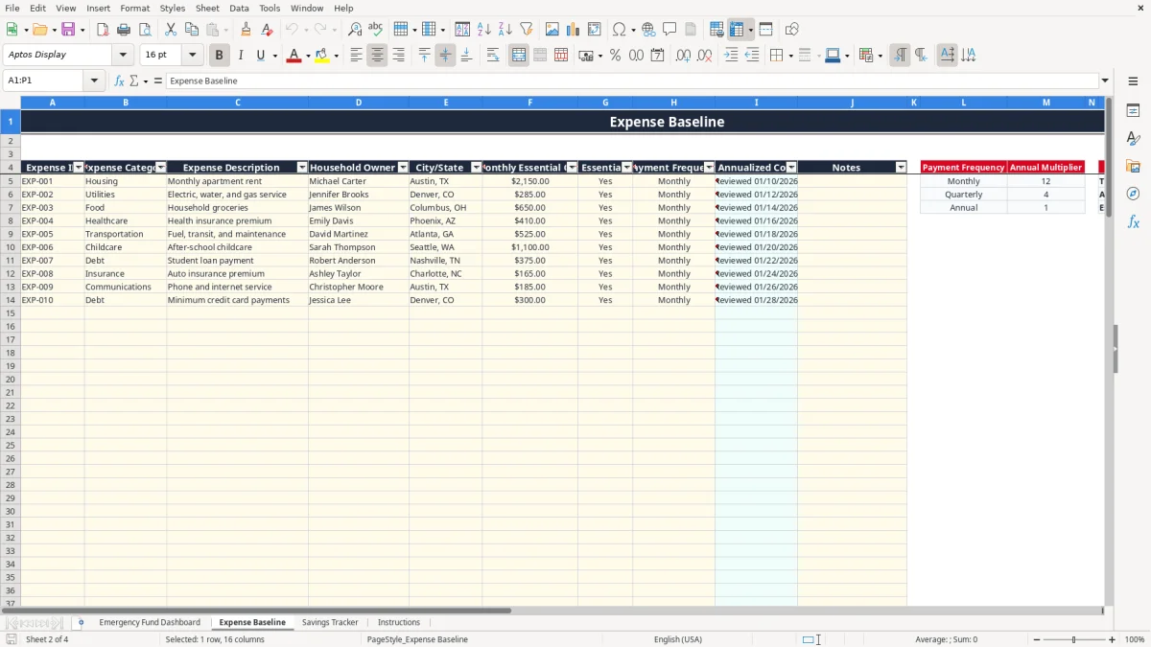Toggle Align Left
Image resolution: width=1151 pixels, height=647 pixels.
click(356, 56)
